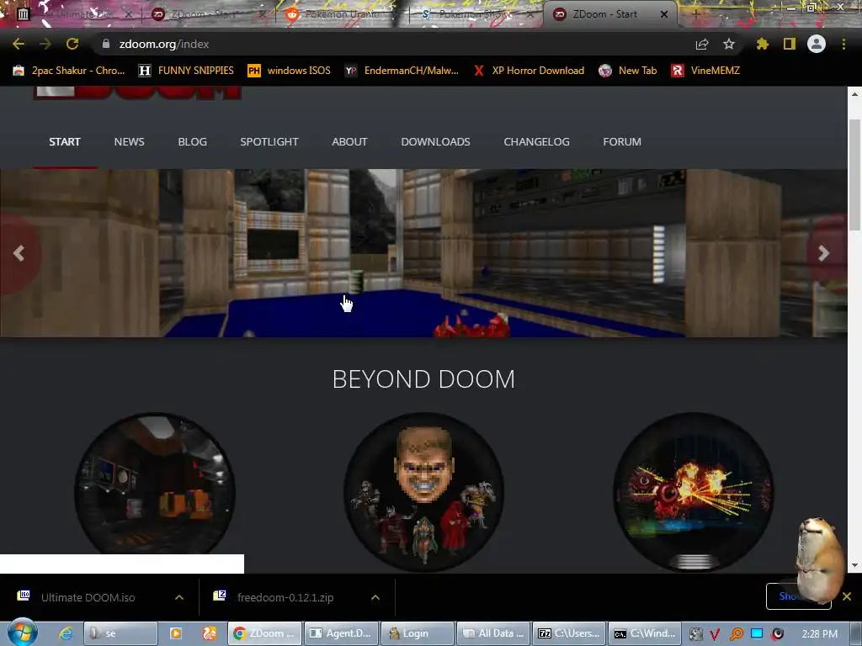
Task: Click the orange magnifier tray icon
Action: (x=737, y=634)
